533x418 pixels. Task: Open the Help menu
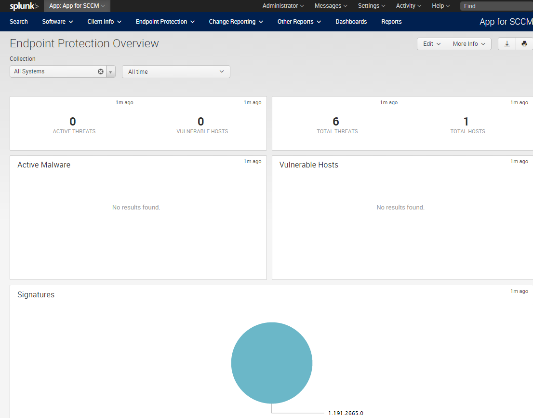pos(441,6)
